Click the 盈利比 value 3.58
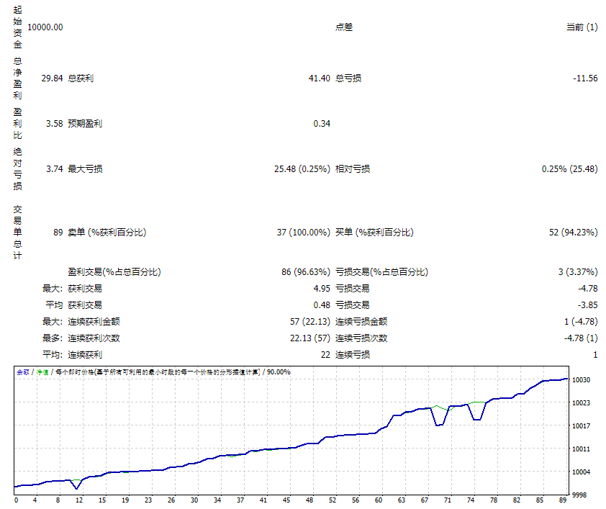The image size is (606, 509). pos(55,123)
